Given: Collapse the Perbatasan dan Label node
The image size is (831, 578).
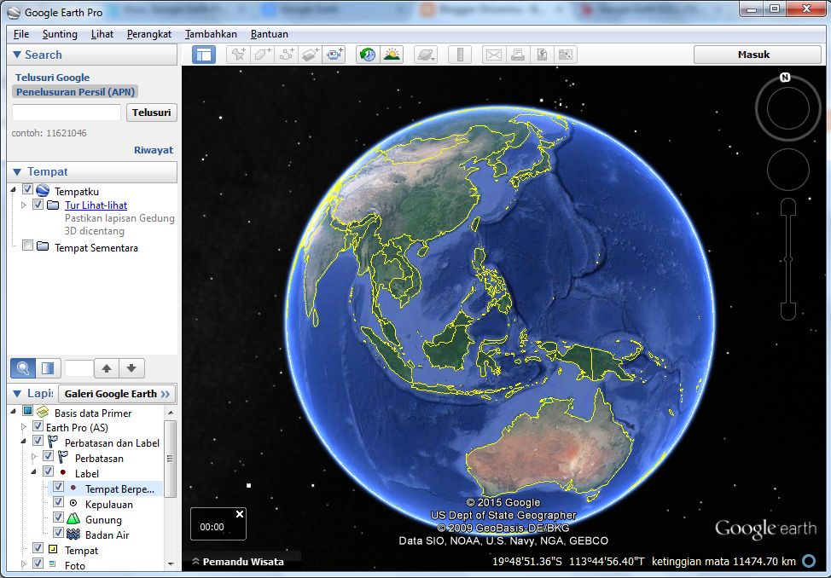Looking at the screenshot, I should pos(23,442).
